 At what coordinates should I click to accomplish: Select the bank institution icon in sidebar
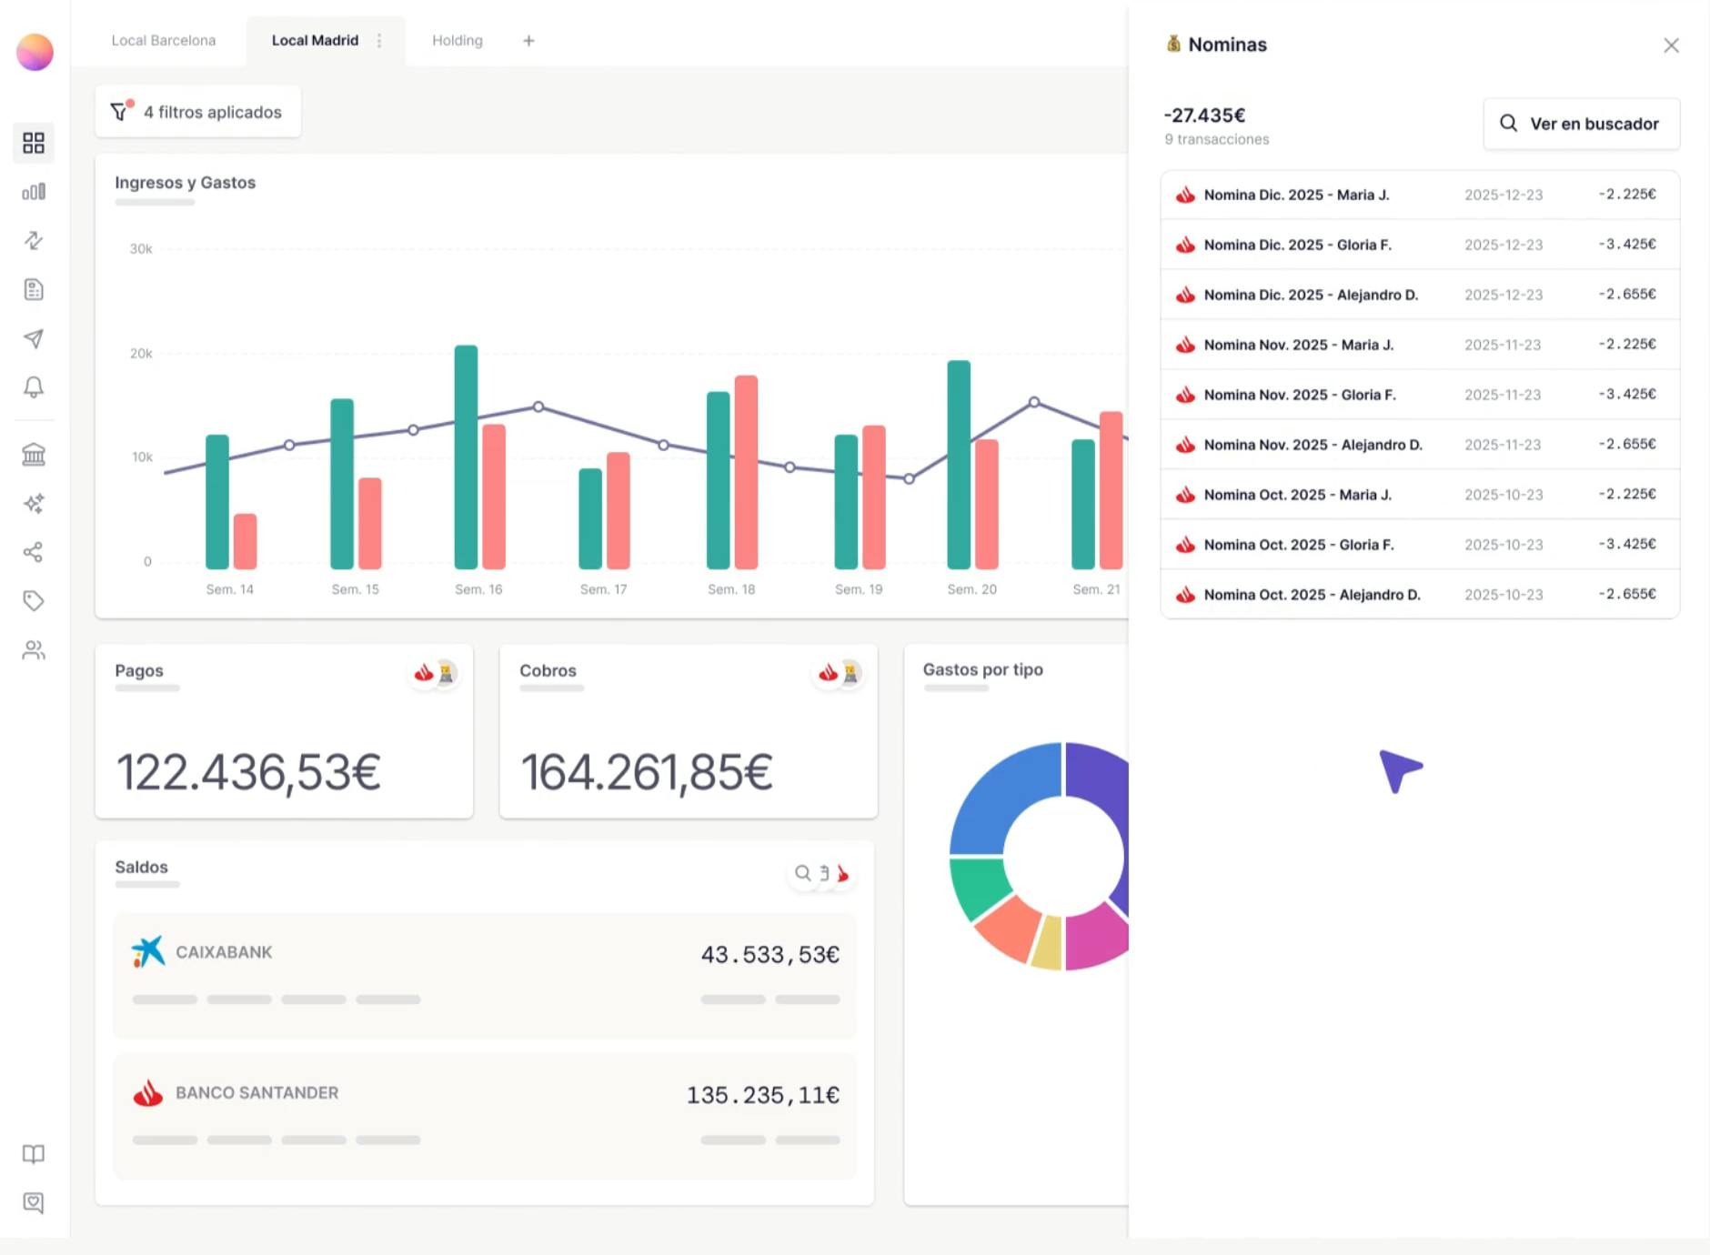34,454
